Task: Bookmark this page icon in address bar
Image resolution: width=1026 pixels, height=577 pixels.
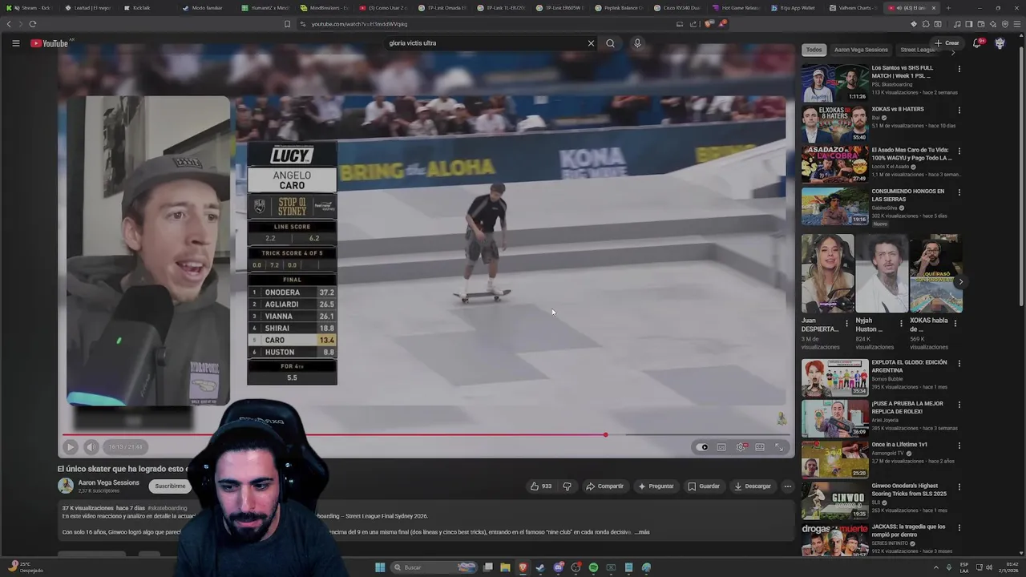Action: (x=287, y=24)
